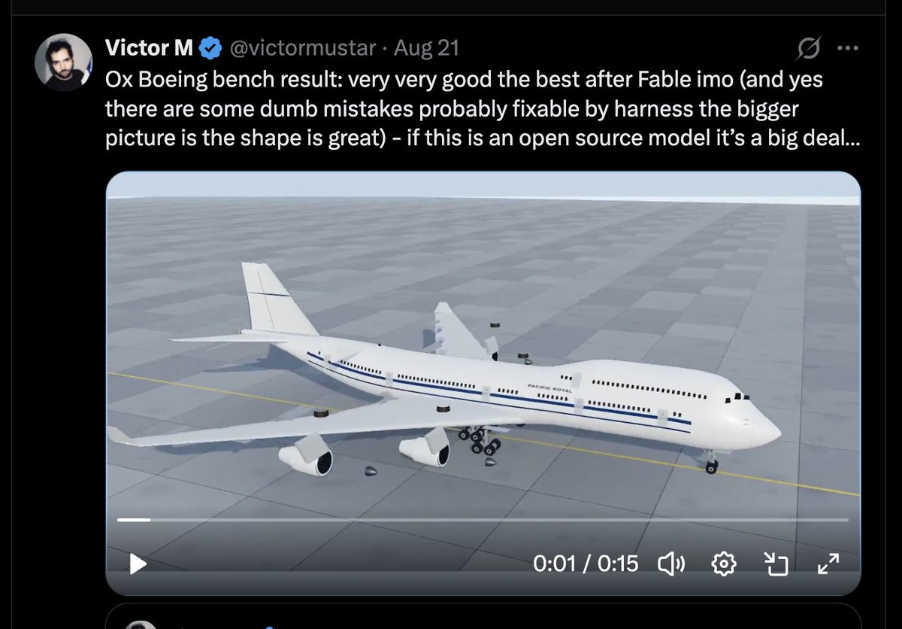The image size is (902, 629).
Task: Click the airplane fuselage in the video
Action: coord(526,391)
